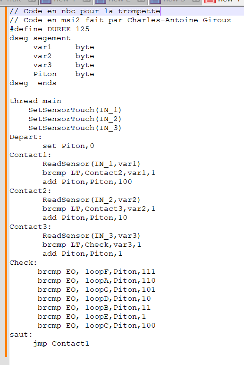The height and width of the screenshot is (365, 244).
Task: Switch to the new 3 tab
Action: coord(171,1)
